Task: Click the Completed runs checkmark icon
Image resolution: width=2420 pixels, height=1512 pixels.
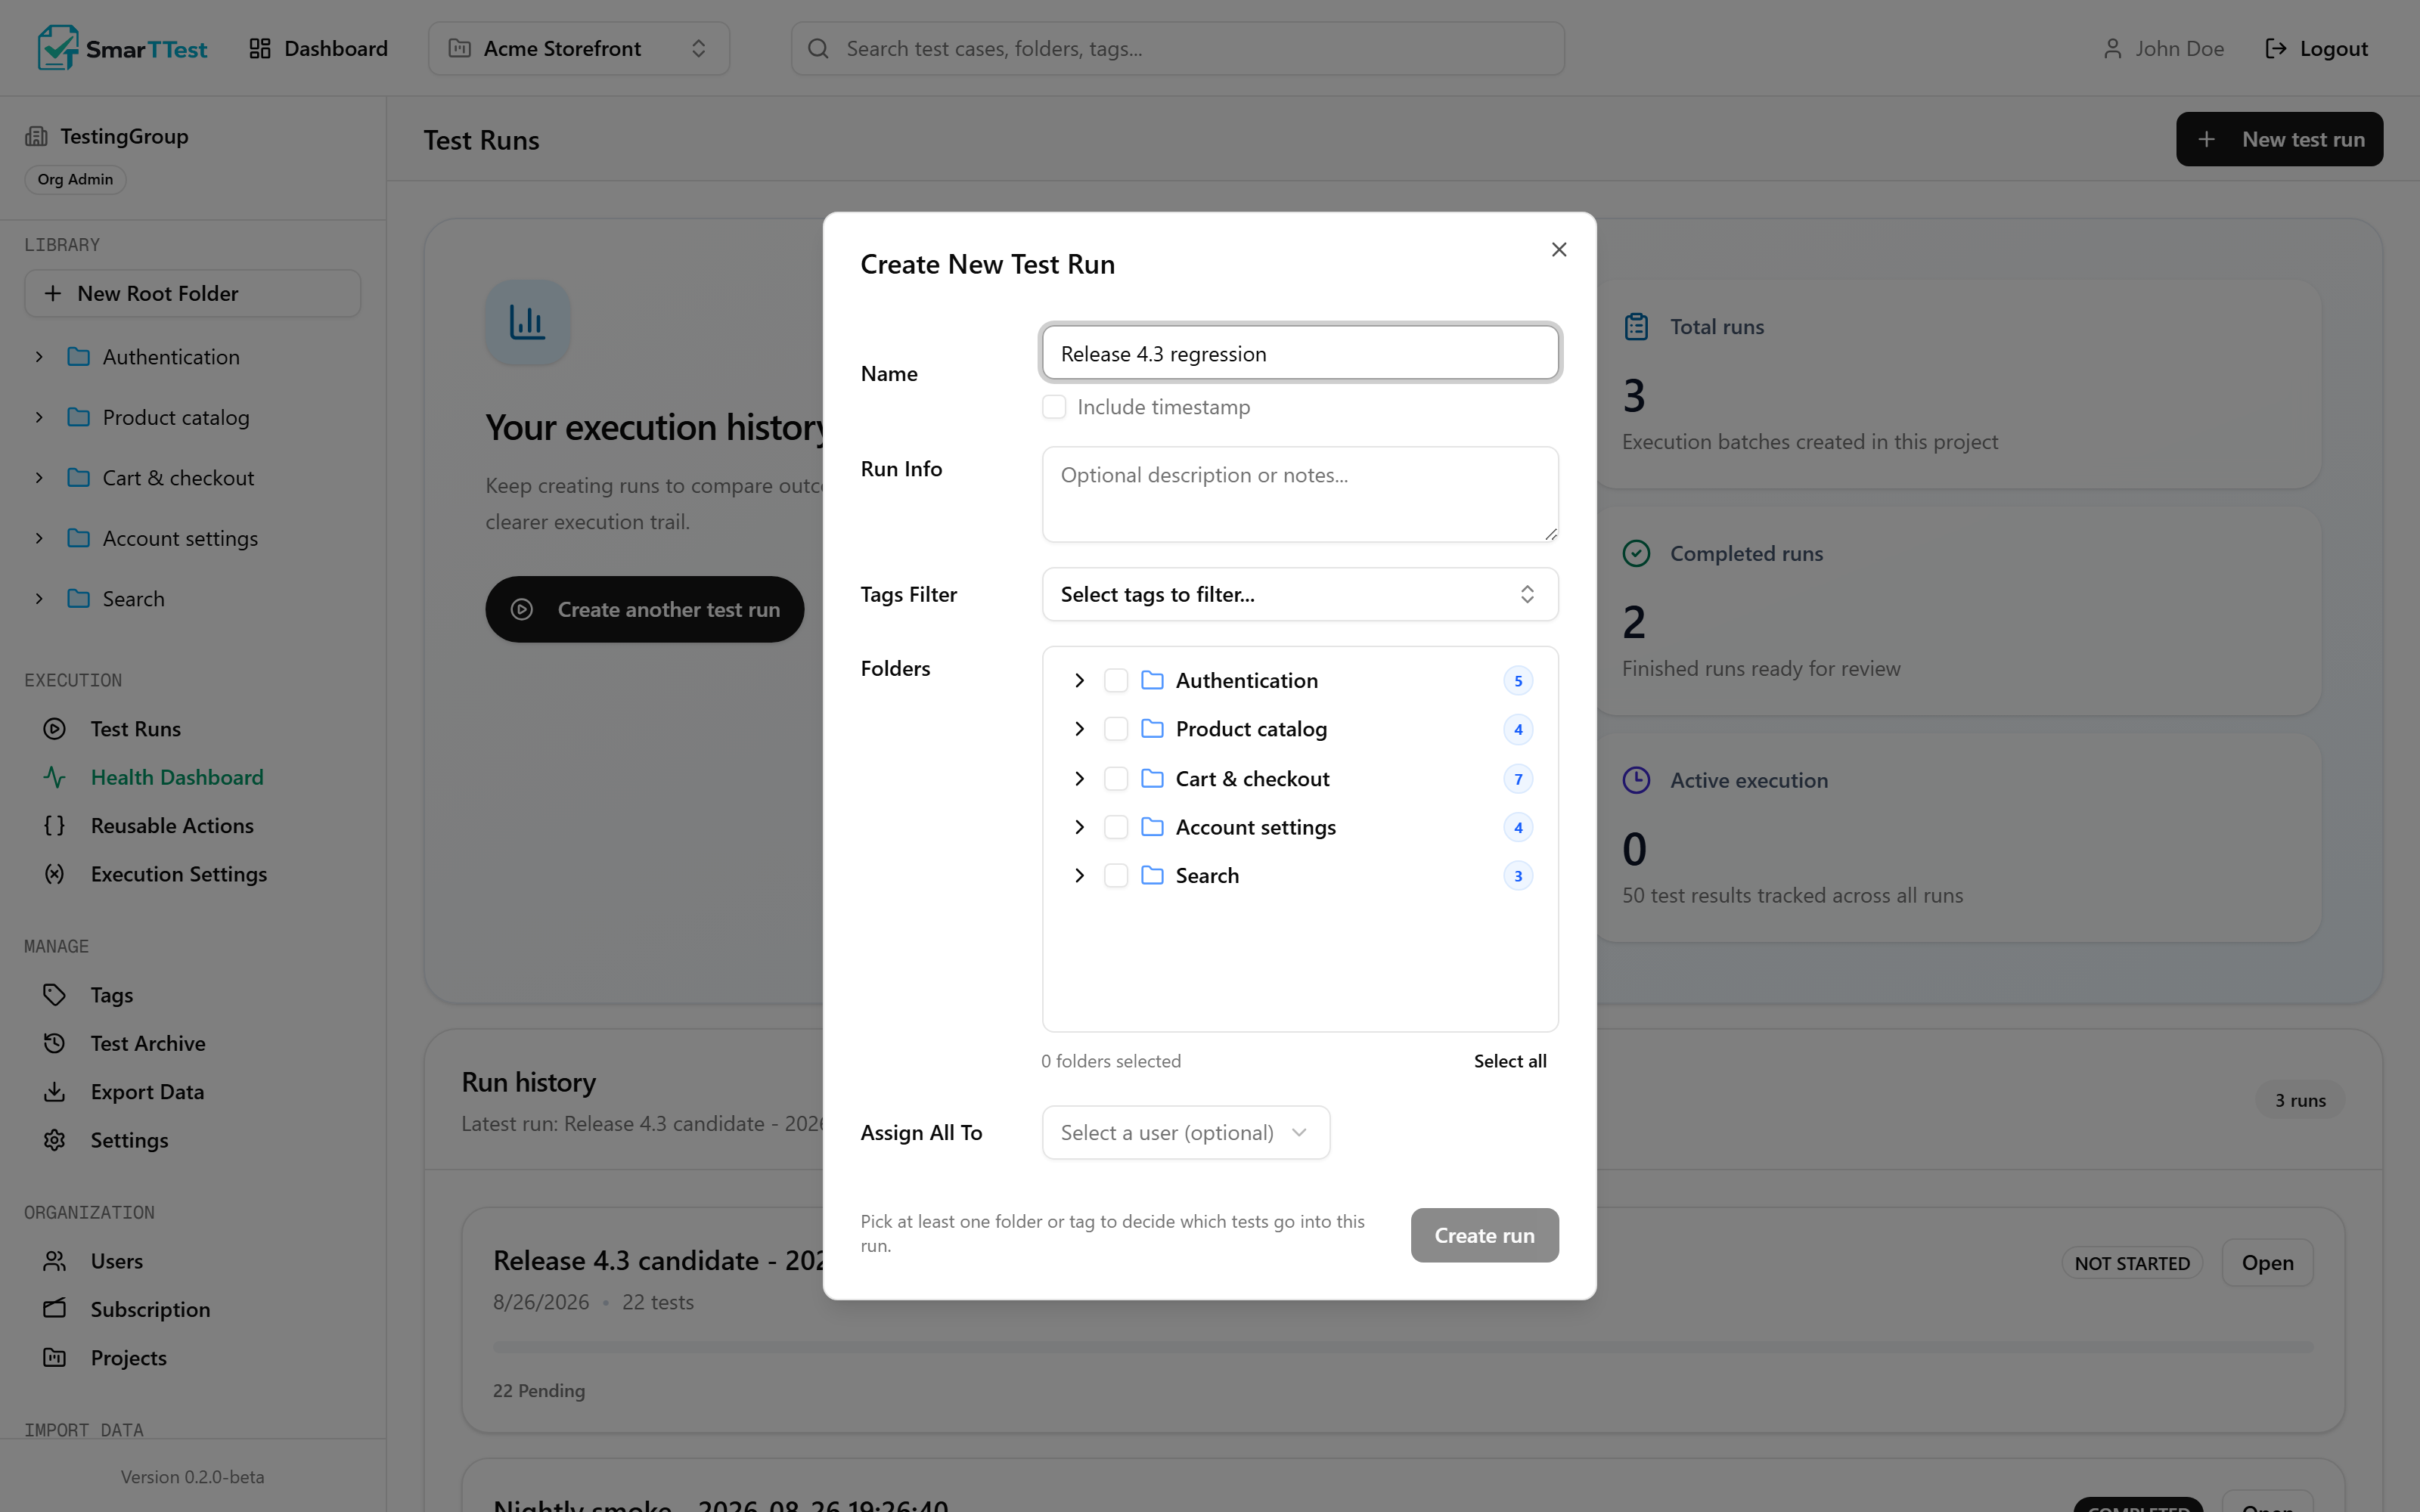Action: pyautogui.click(x=1636, y=553)
